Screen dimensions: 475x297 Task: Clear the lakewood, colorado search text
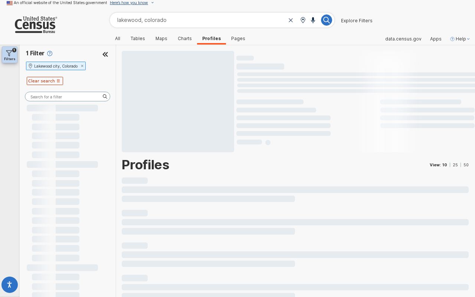tap(291, 20)
